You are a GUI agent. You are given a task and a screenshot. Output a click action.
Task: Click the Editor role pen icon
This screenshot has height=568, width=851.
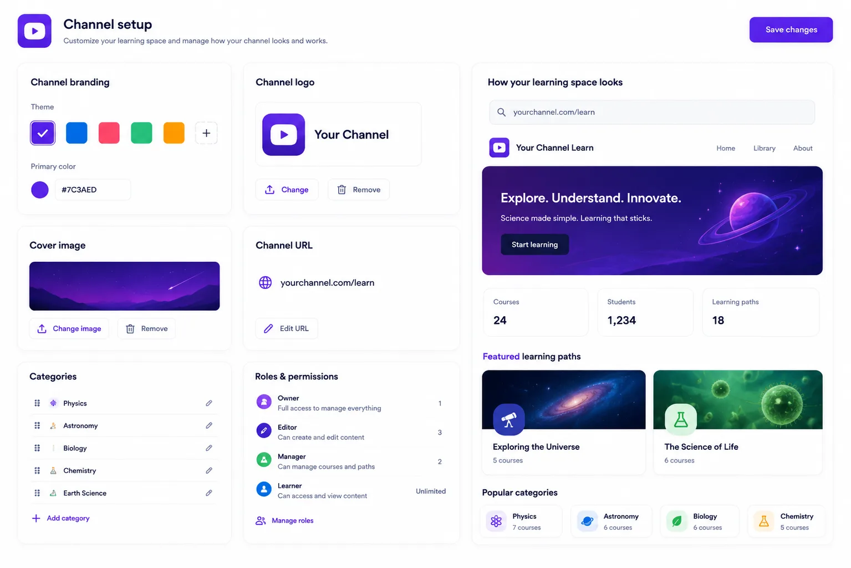point(264,430)
